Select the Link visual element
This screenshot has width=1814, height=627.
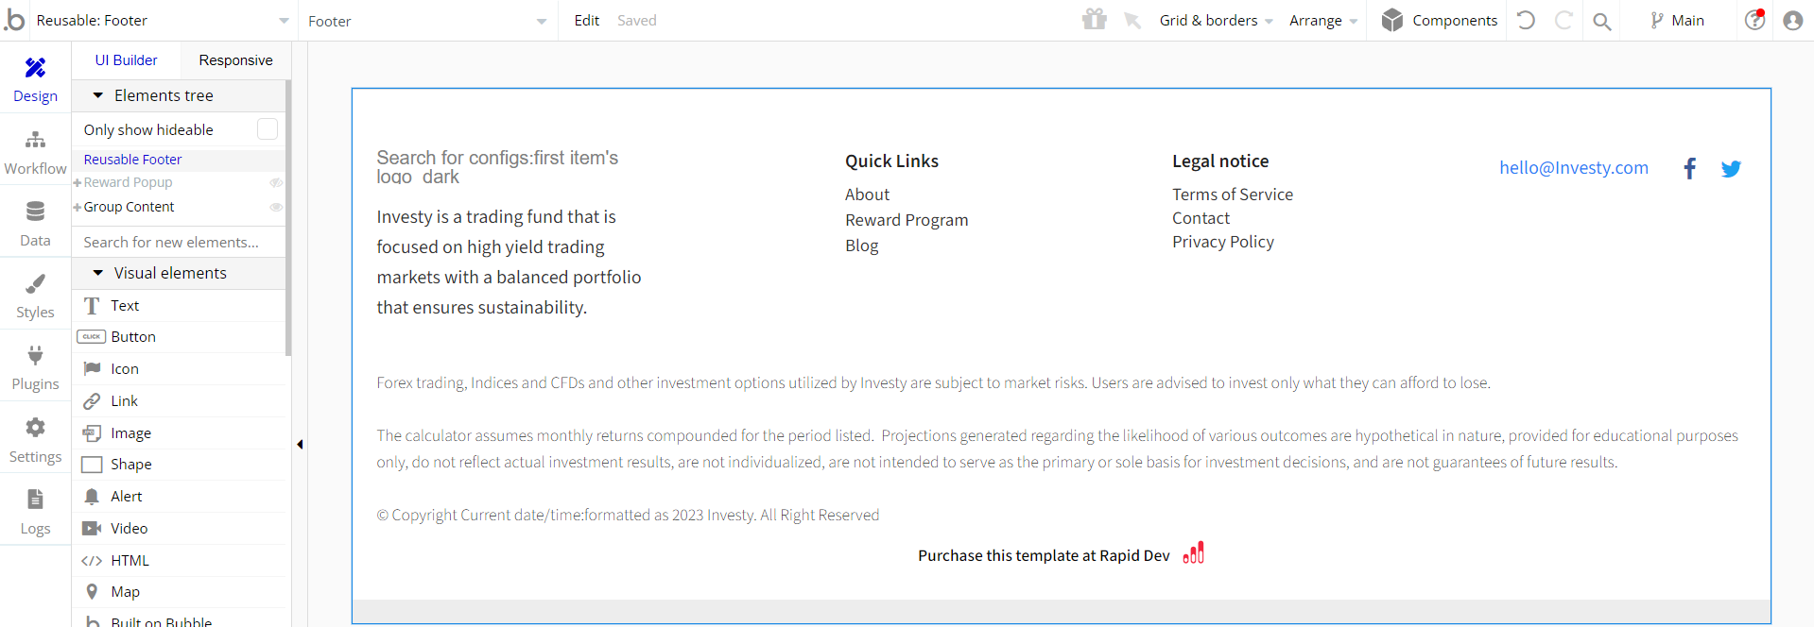[x=180, y=401]
